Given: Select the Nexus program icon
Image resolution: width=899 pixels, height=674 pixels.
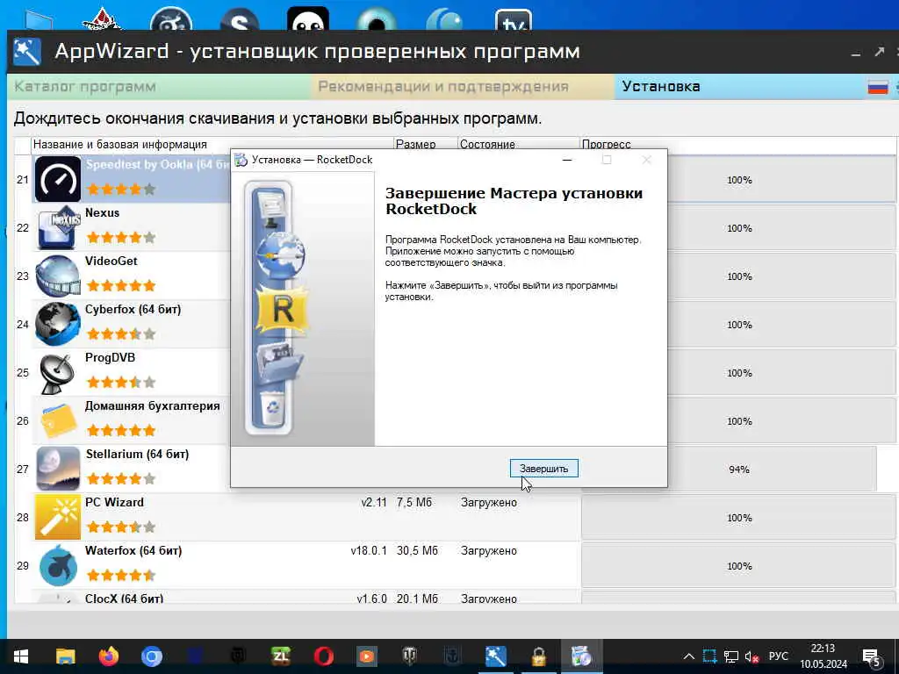Looking at the screenshot, I should pos(58,228).
